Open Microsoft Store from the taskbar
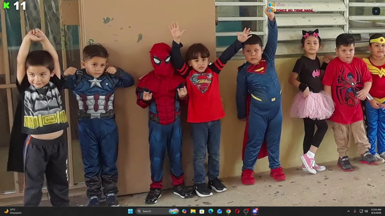Screen dimensions: 385x216 202,211
